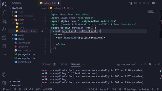Open AWS status bar item
The image size is (162, 91).
pyautogui.click(x=38, y=89)
